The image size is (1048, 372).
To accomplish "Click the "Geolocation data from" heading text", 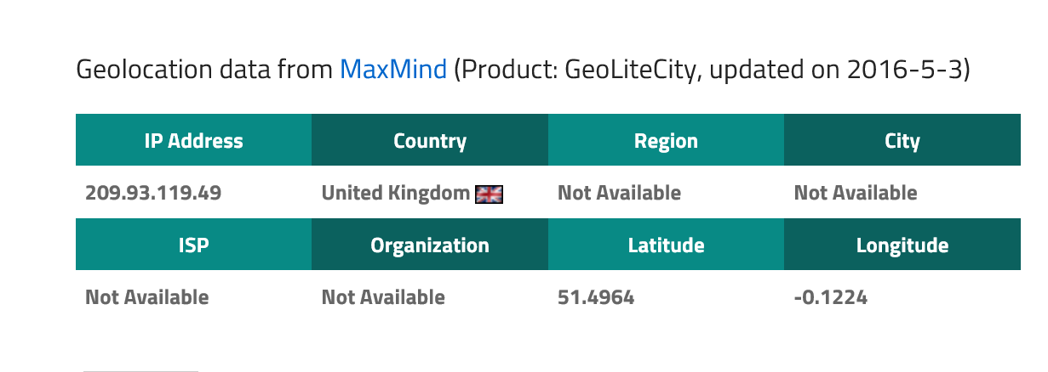I will (x=204, y=70).
